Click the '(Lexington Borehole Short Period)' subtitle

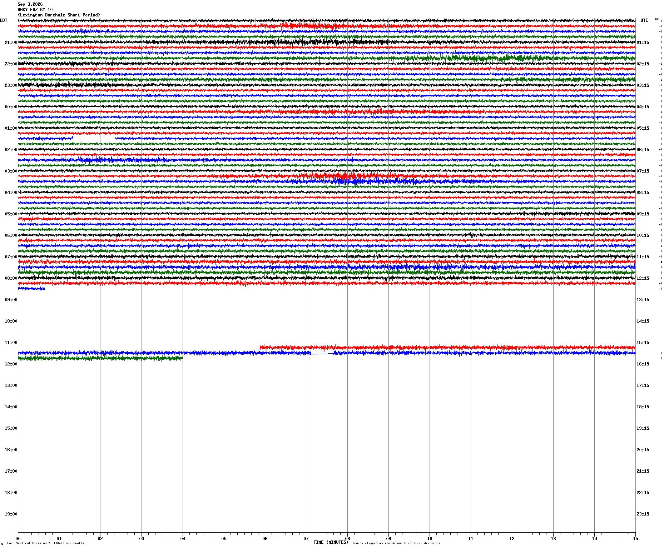click(x=59, y=15)
